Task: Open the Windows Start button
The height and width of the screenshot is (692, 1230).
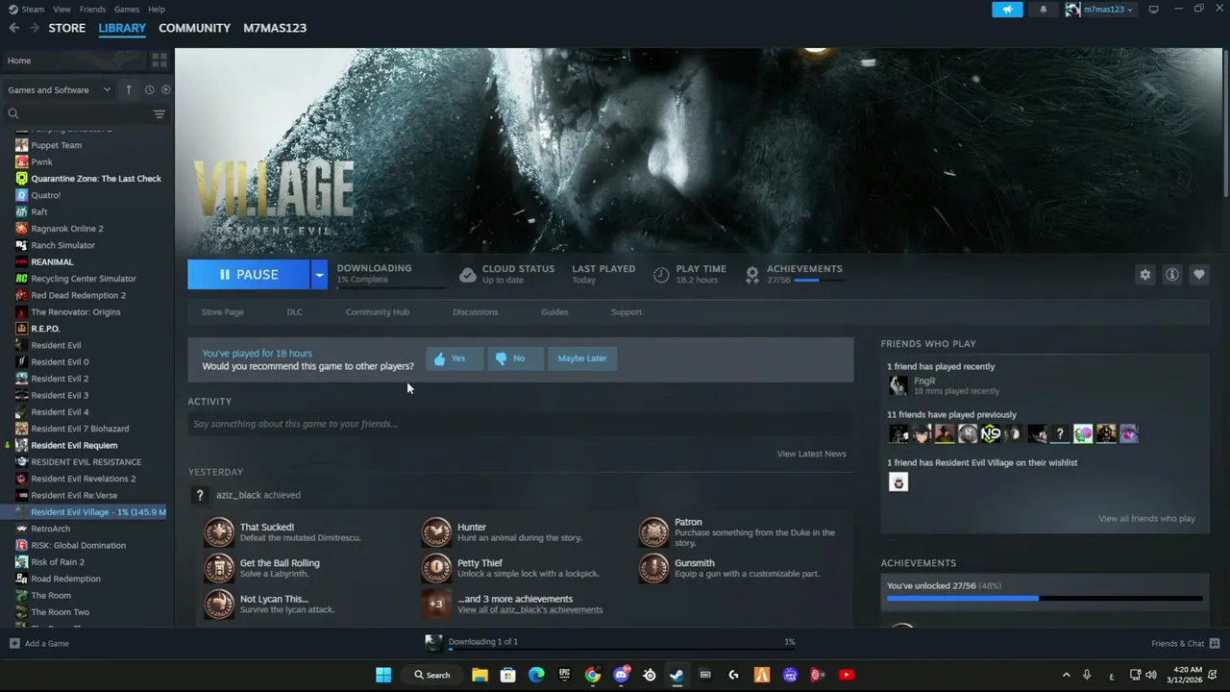Action: point(383,675)
